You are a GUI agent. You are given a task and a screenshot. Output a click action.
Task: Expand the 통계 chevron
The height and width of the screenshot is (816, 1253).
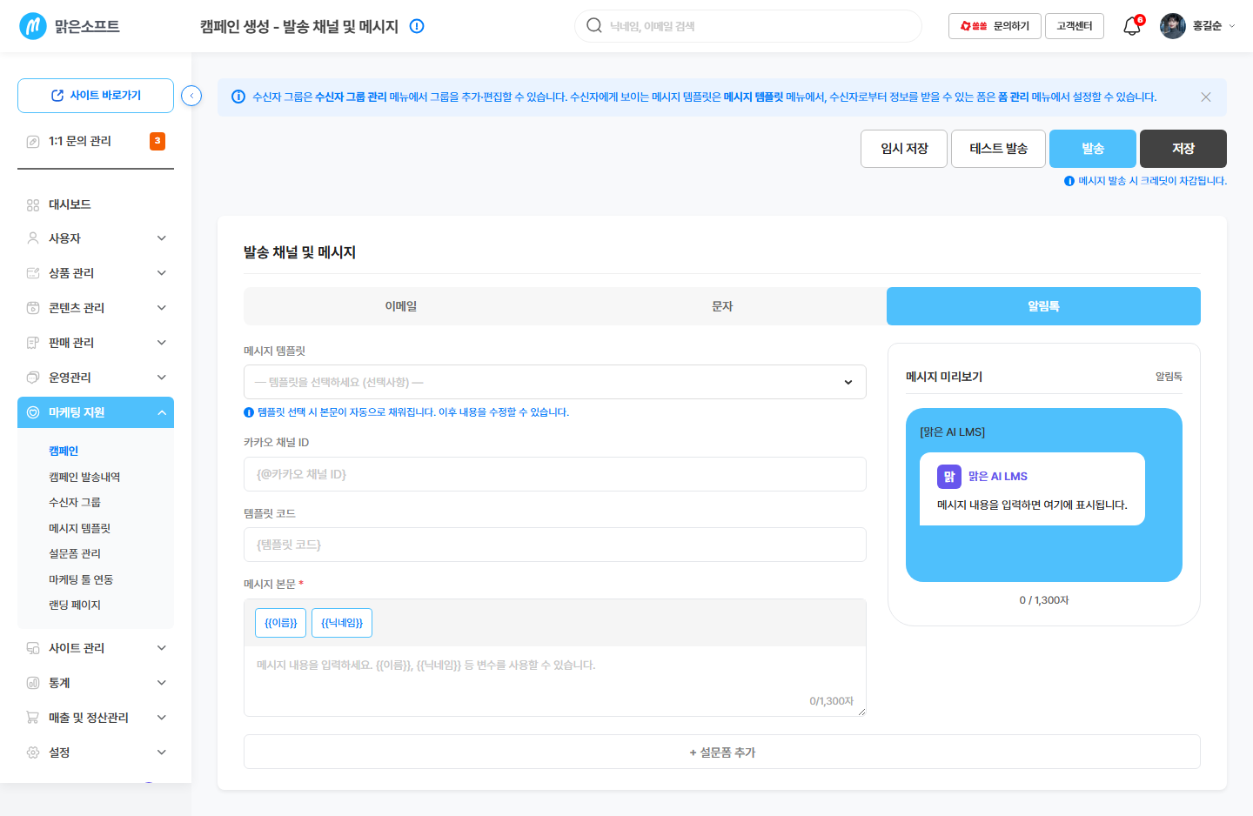pos(162,683)
